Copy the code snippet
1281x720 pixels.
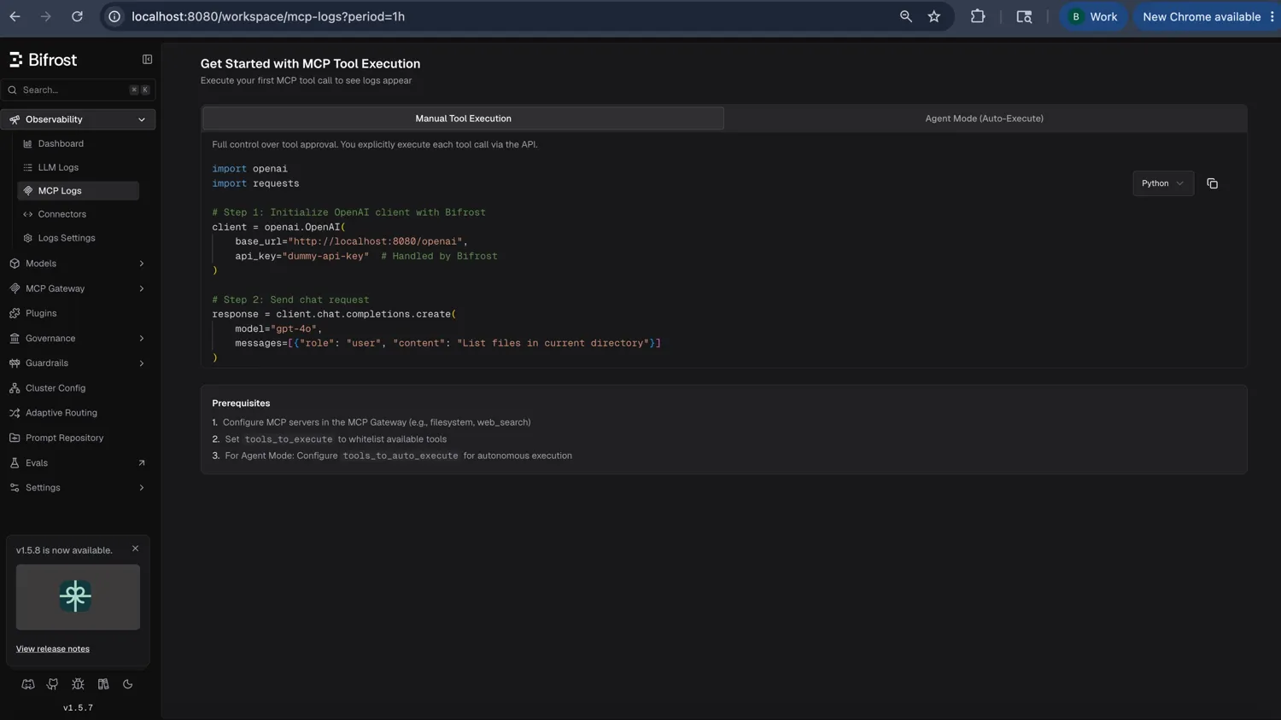click(1212, 183)
